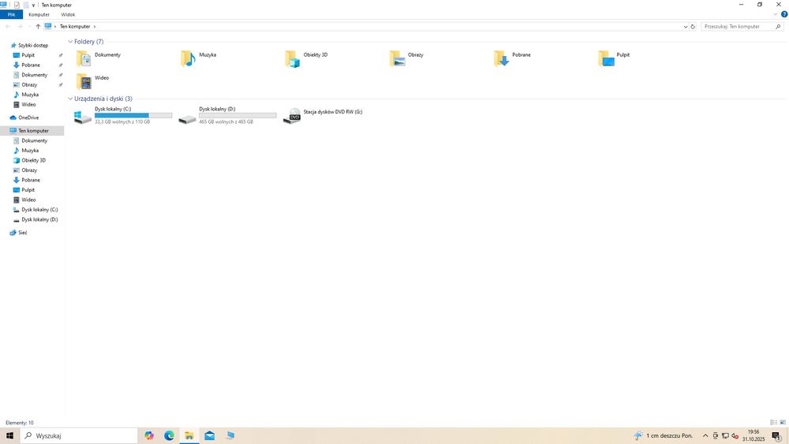Viewport: 789px width, 444px height.
Task: Select the Wideo folder in the Foldery group
Action: click(92, 81)
